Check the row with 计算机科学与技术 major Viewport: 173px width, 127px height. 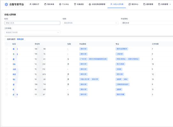click(x=7, y=84)
